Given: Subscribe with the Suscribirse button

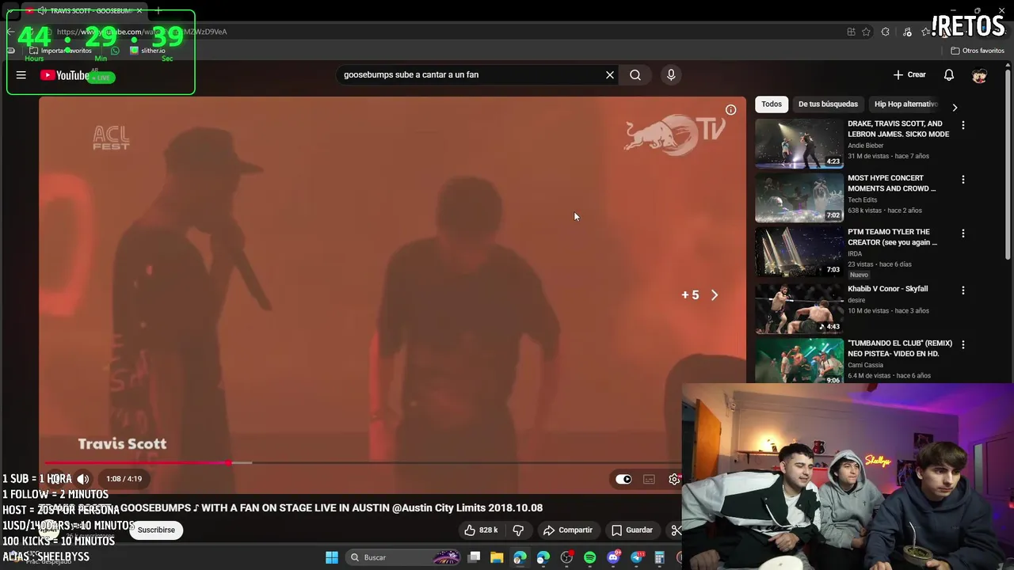Looking at the screenshot, I should (156, 530).
